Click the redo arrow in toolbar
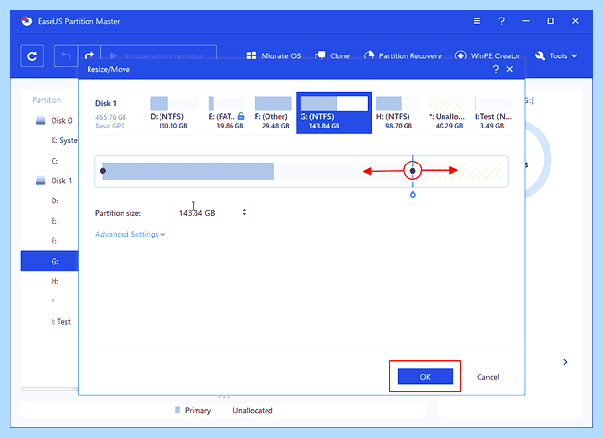This screenshot has width=603, height=438. point(89,56)
